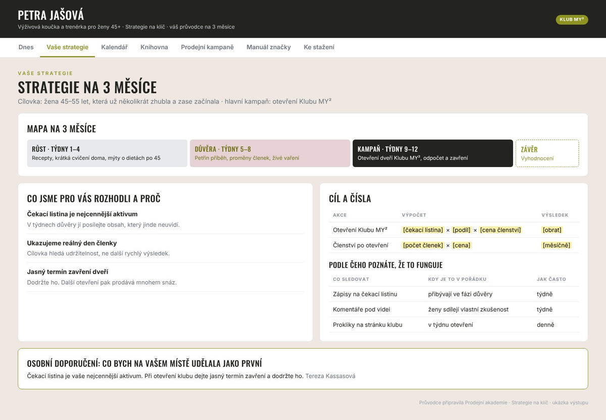Open the Dnes tab

(26, 47)
